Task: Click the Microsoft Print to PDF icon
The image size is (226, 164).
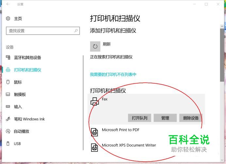Action: [x=94, y=132]
